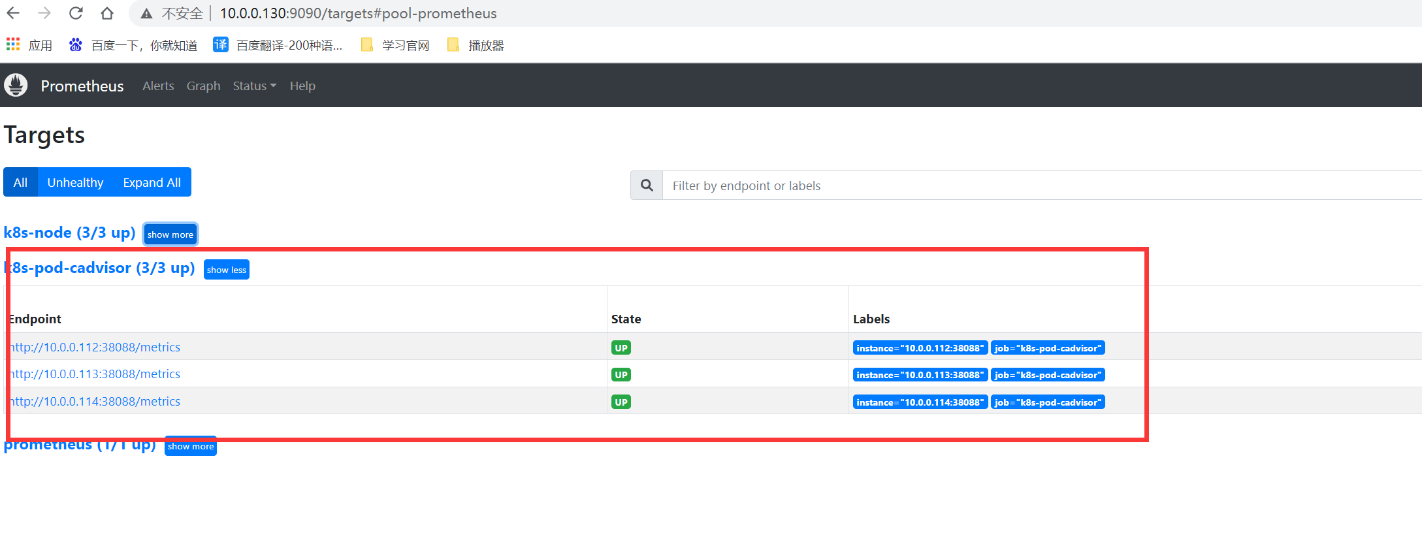Expand k8s-node with show more
Screen dimensions: 1422x548
[170, 234]
